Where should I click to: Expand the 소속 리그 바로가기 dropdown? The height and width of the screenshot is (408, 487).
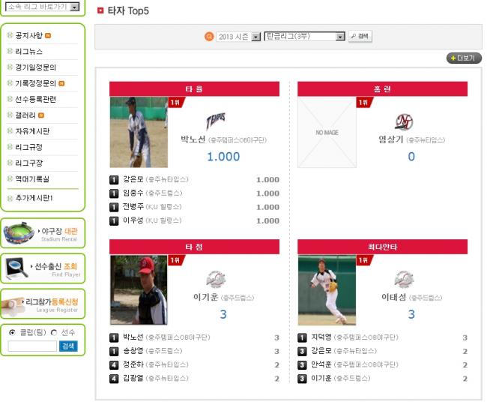[42, 7]
